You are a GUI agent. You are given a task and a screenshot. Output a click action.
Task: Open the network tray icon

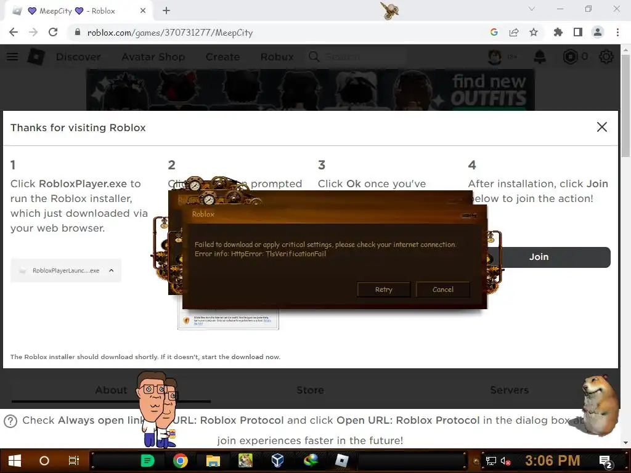coord(491,461)
